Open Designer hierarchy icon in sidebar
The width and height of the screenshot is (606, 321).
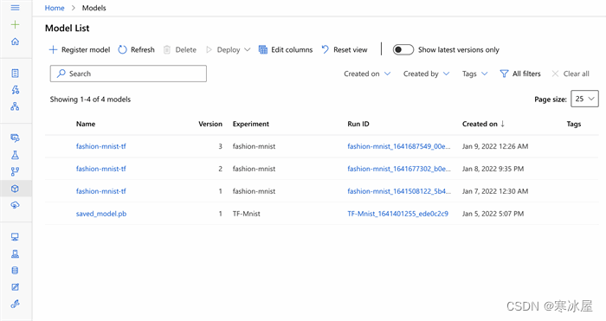pos(15,106)
